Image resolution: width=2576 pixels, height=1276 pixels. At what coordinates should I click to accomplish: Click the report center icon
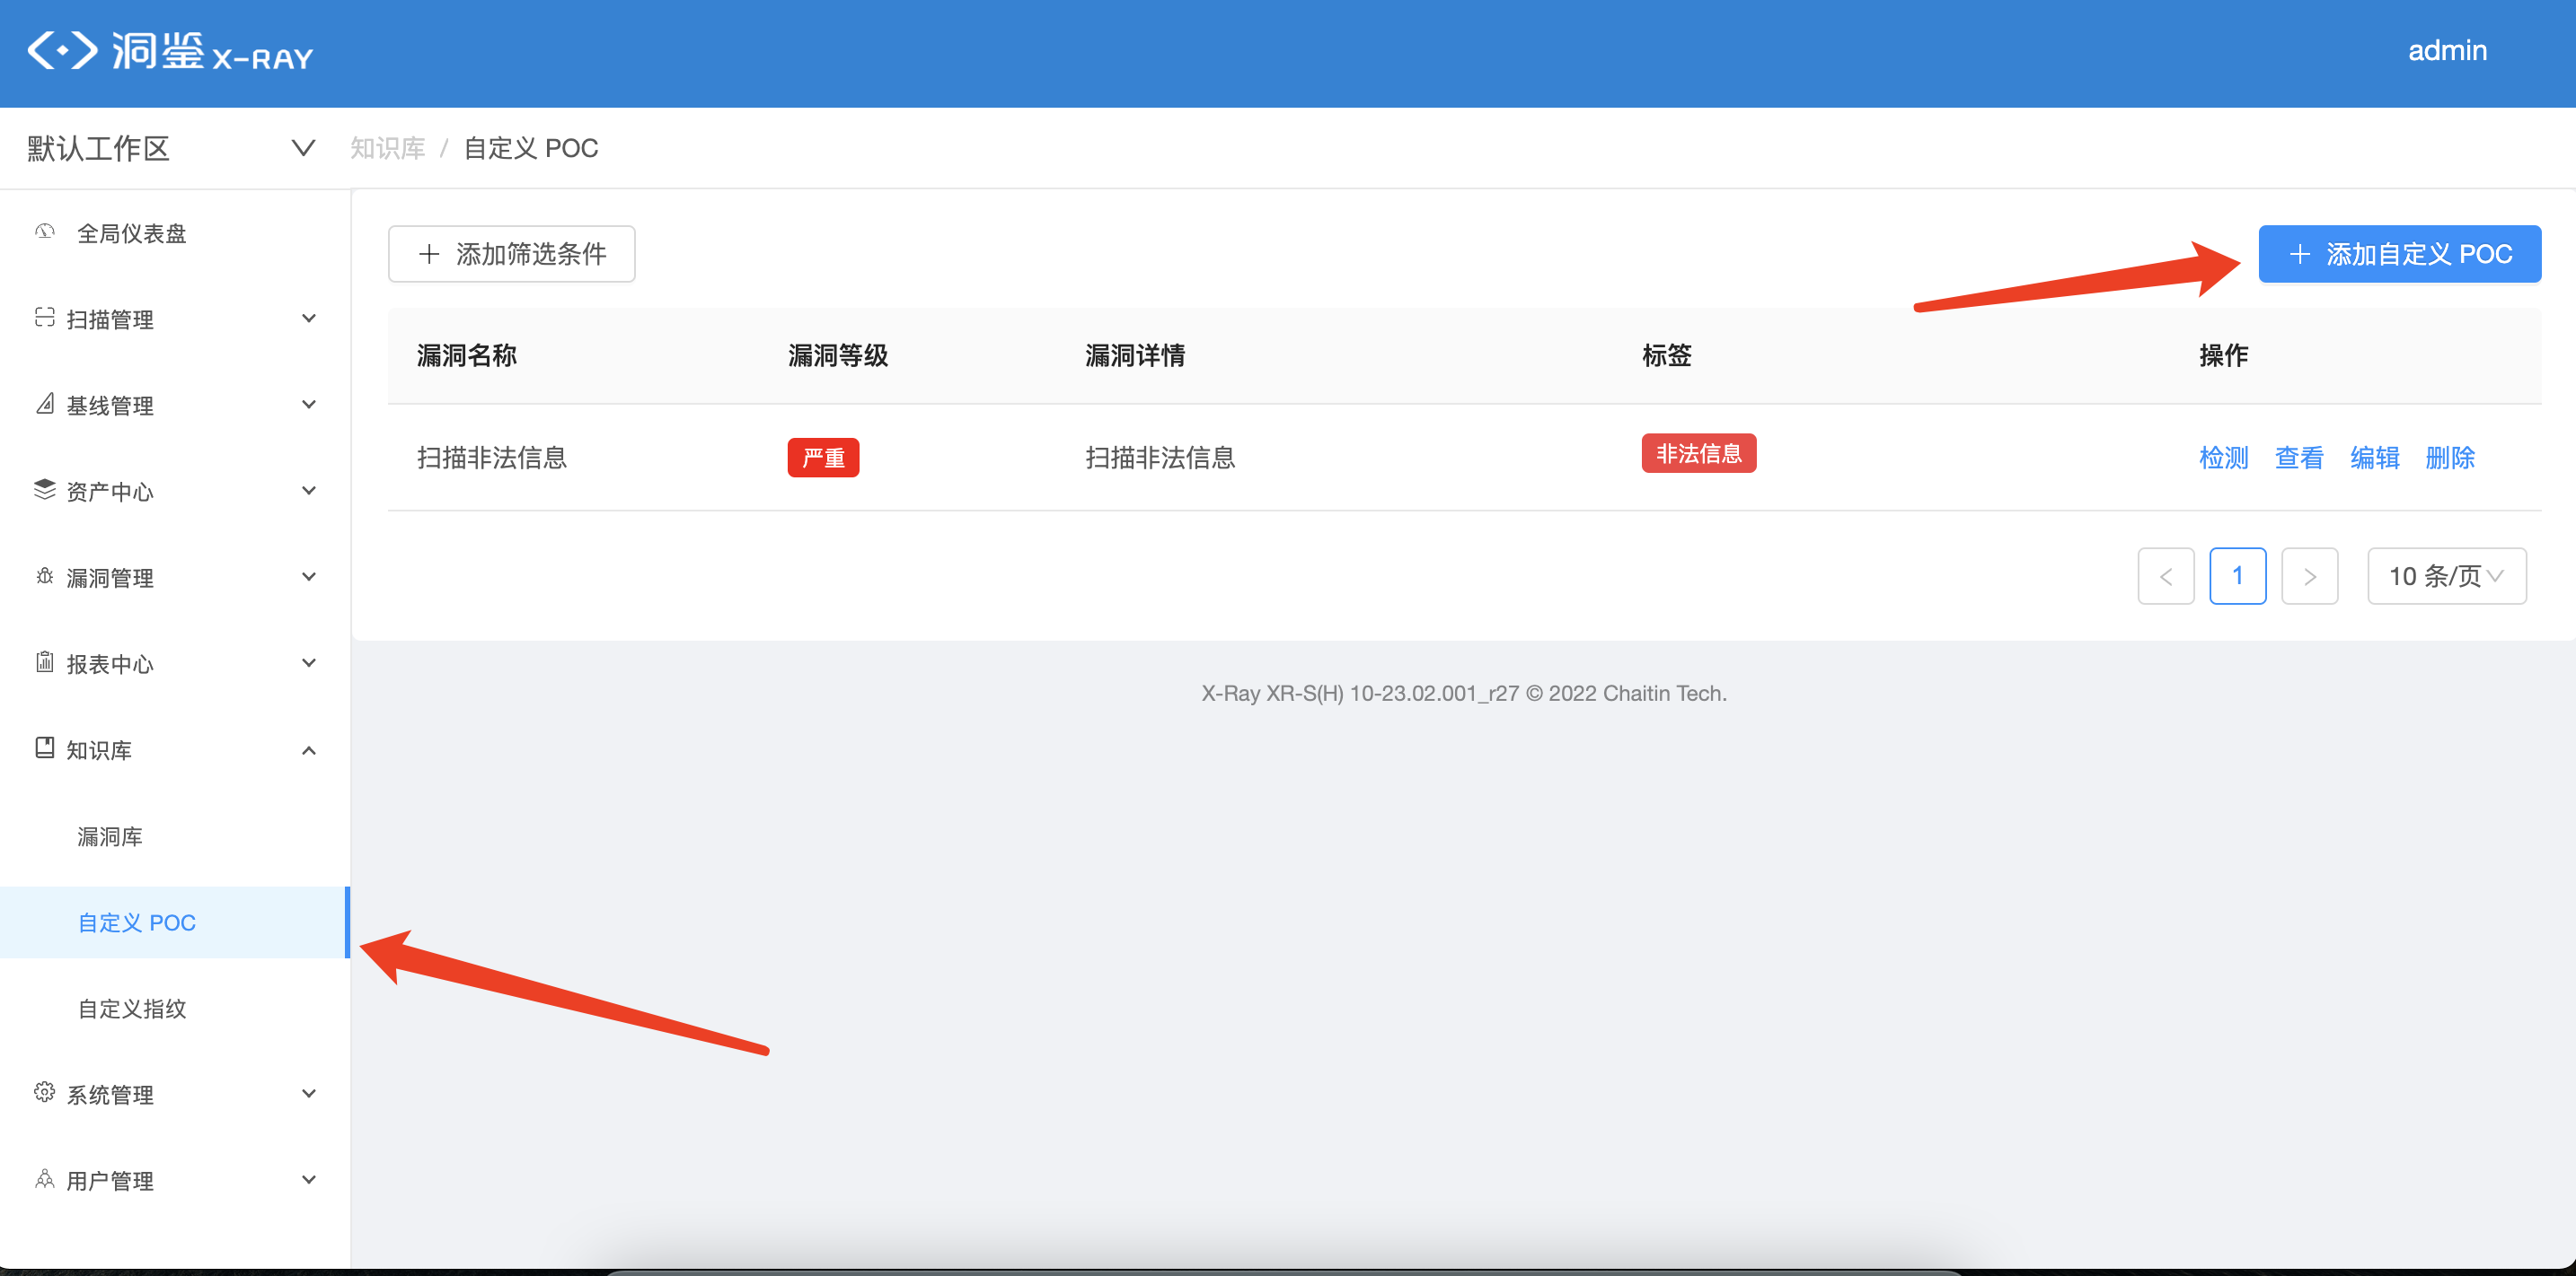[x=45, y=662]
